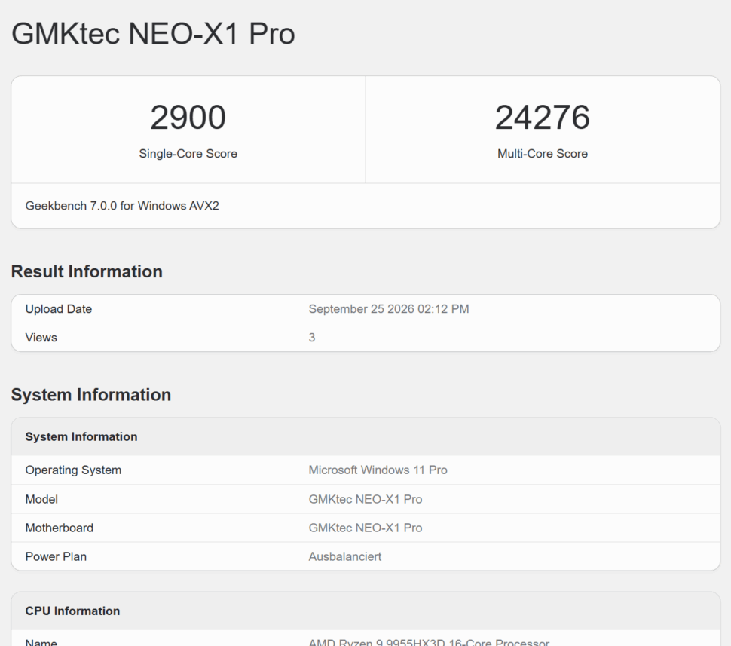
Task: Select the September 25 2026 02:12 PM value
Action: click(x=389, y=309)
